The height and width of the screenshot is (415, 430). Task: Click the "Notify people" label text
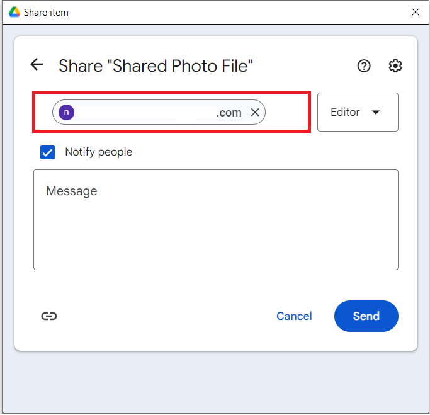98,152
